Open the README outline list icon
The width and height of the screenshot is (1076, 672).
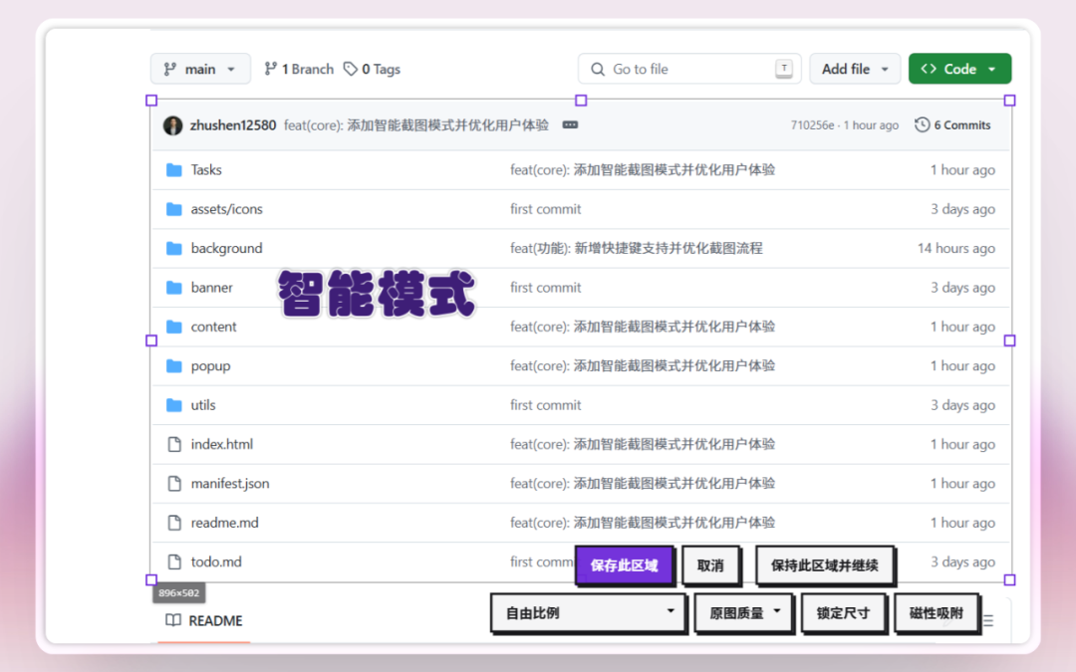pos(988,620)
